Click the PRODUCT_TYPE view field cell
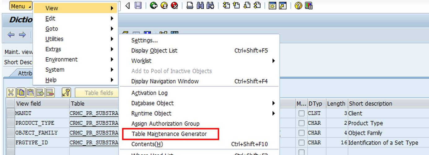The image size is (429, 155). [x=42, y=123]
